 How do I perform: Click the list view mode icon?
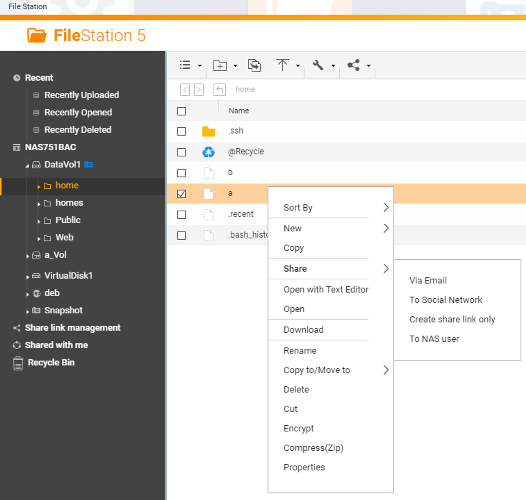pos(185,65)
